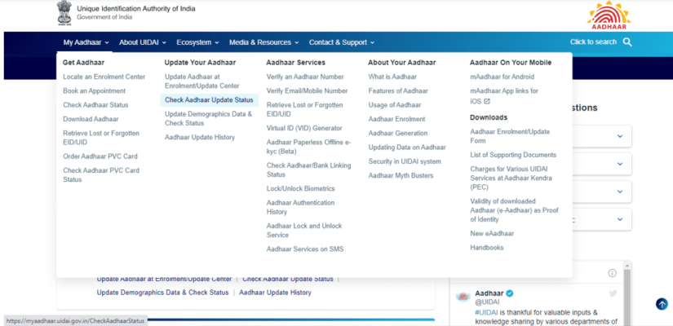Click the UIDAI Twitter profile avatar

463,297
